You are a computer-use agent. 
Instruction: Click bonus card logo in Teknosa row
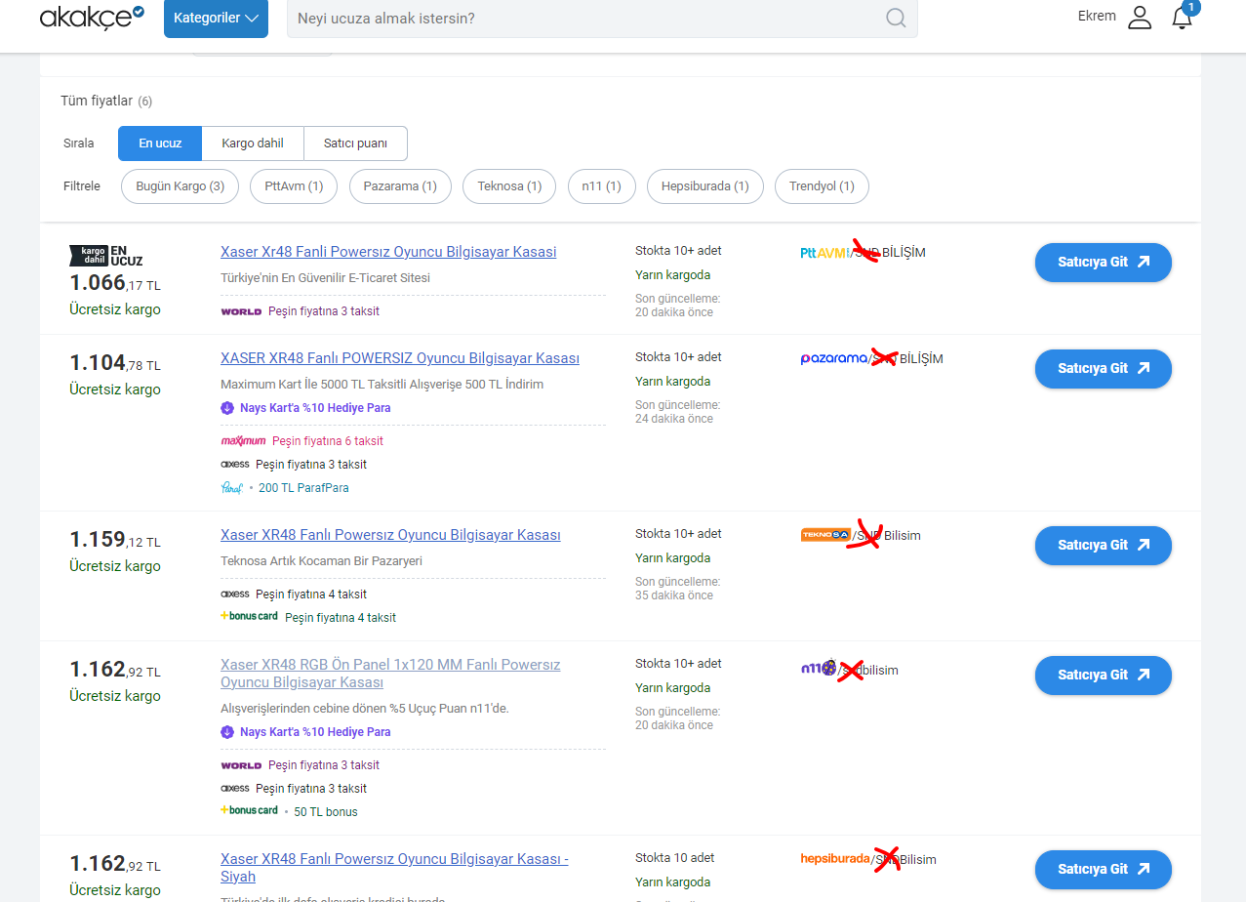249,617
